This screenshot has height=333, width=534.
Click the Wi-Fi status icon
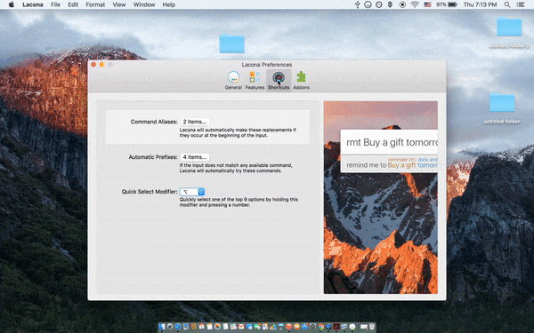pos(415,4)
